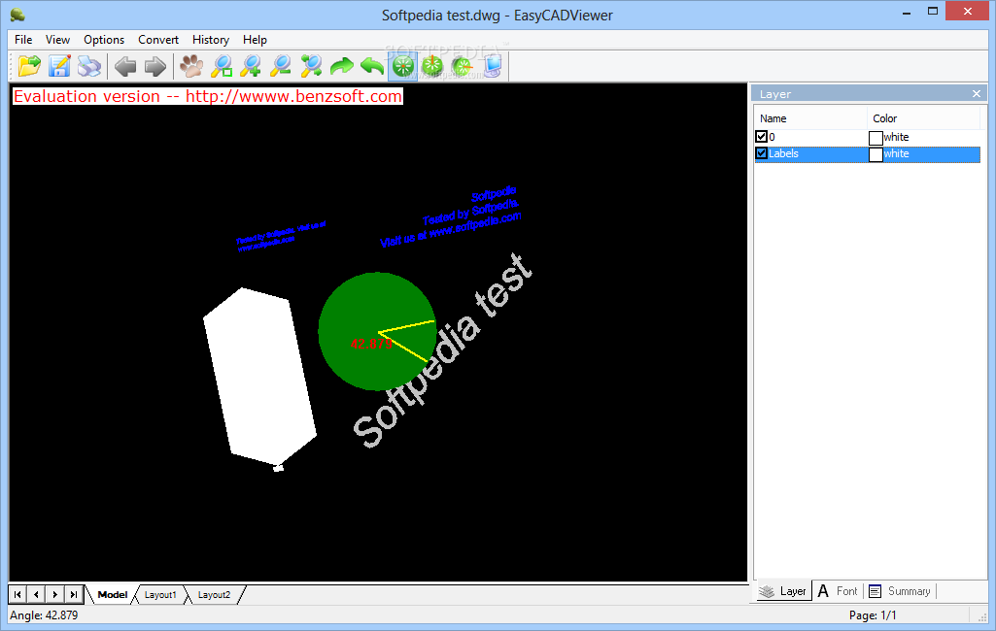996x631 pixels.
Task: Click the 'Angle: 42.879' status bar text
Action: 44,615
